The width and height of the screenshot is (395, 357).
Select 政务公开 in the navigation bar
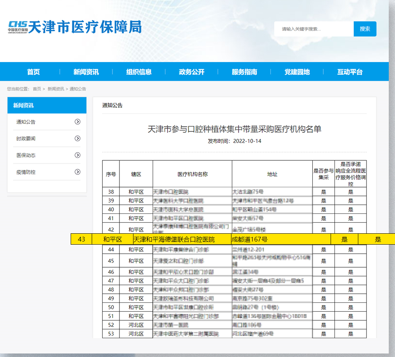[192, 72]
